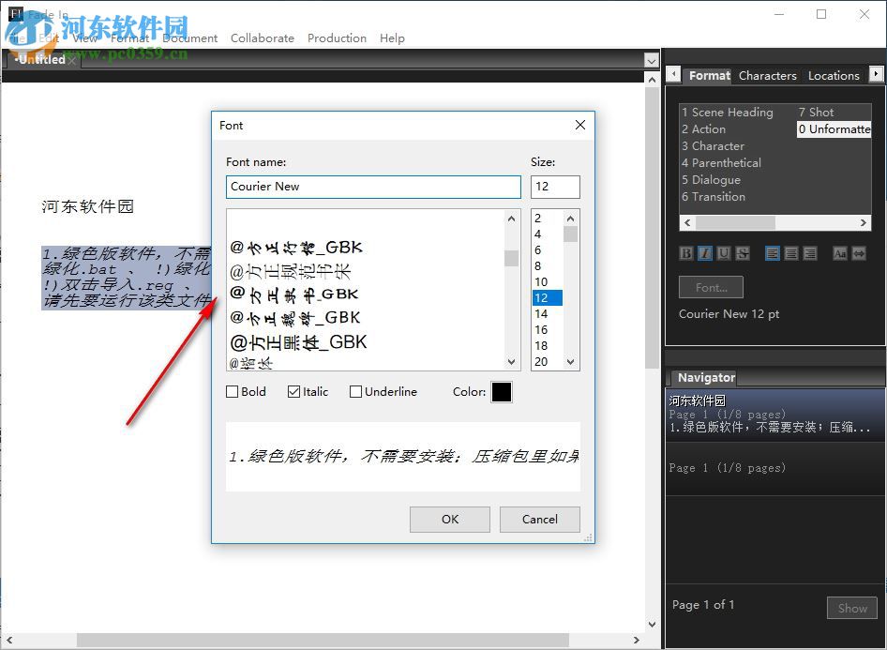Open the Production menu

click(337, 38)
